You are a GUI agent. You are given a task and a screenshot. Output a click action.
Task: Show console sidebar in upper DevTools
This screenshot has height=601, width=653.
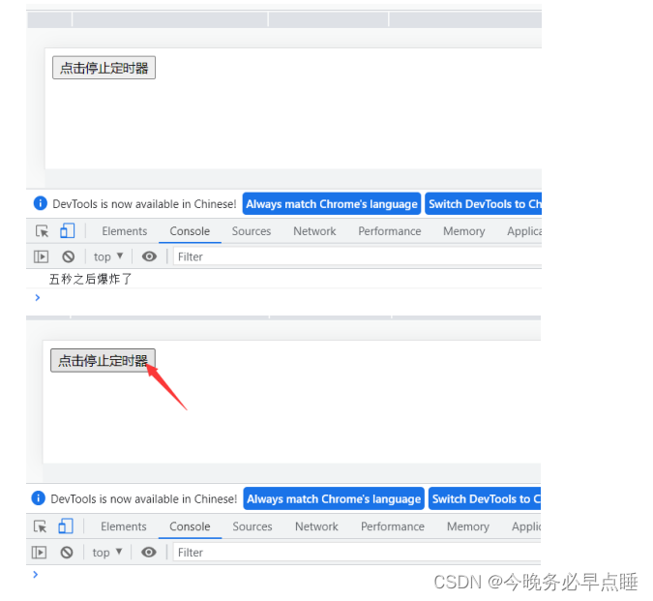41,256
